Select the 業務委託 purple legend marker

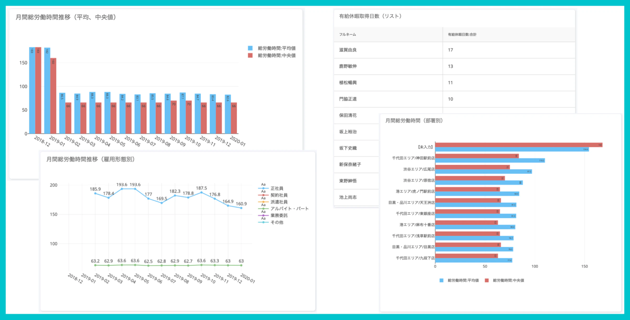coord(263,216)
